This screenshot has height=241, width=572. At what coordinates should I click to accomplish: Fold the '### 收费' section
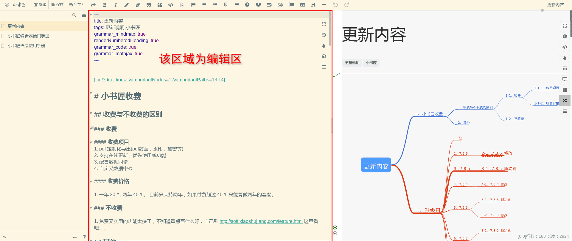[91, 129]
